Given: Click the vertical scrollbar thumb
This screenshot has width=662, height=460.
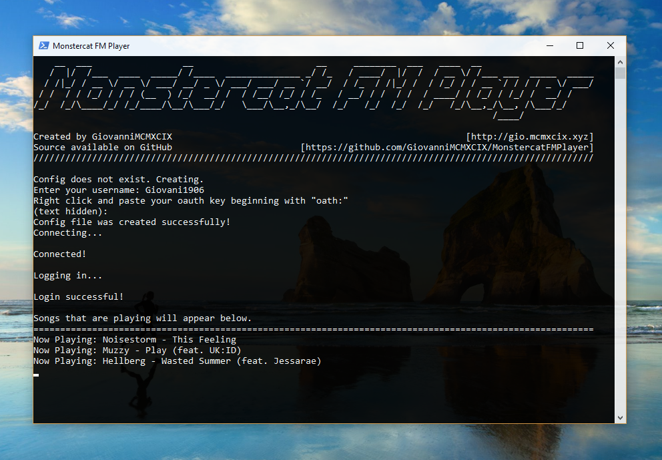Looking at the screenshot, I should (x=620, y=73).
